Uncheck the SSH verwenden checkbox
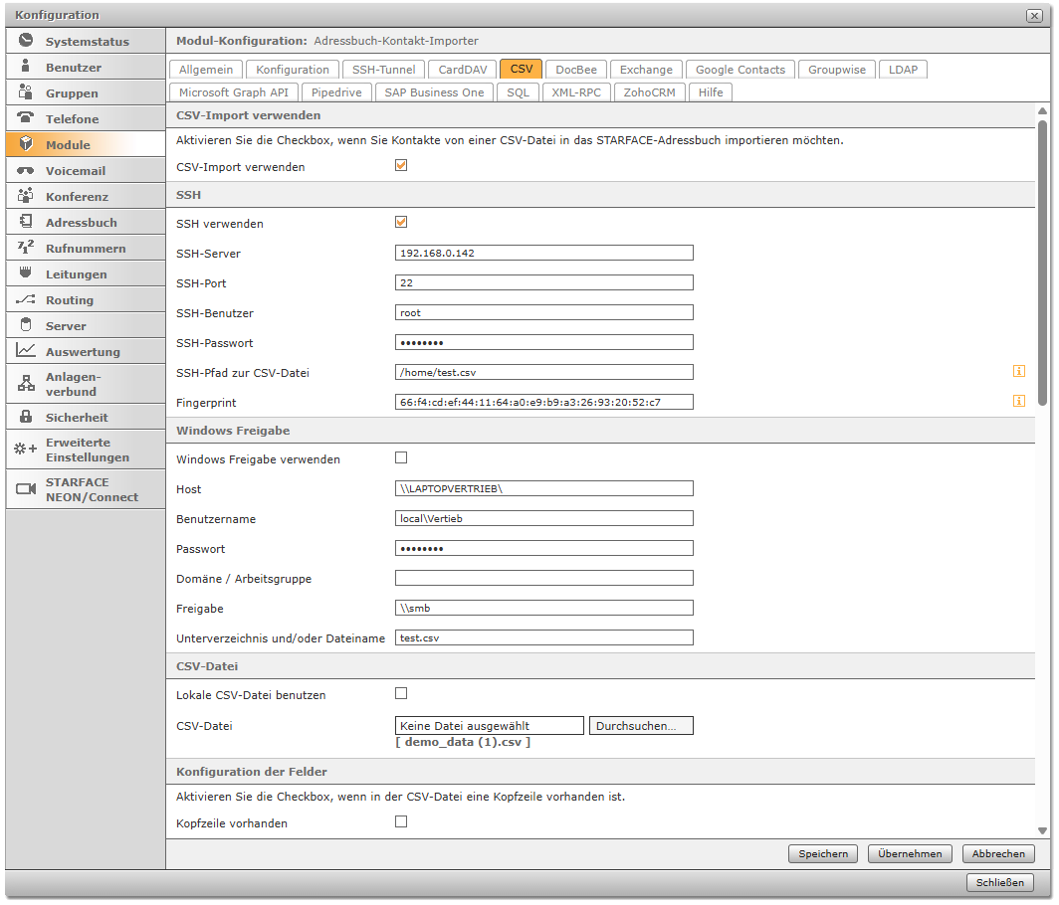The height and width of the screenshot is (905, 1059). coord(401,223)
